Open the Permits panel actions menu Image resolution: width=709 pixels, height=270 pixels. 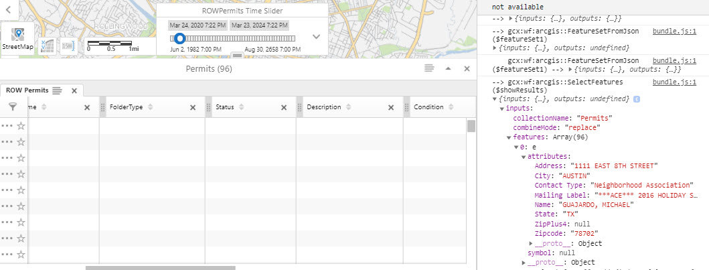point(429,68)
